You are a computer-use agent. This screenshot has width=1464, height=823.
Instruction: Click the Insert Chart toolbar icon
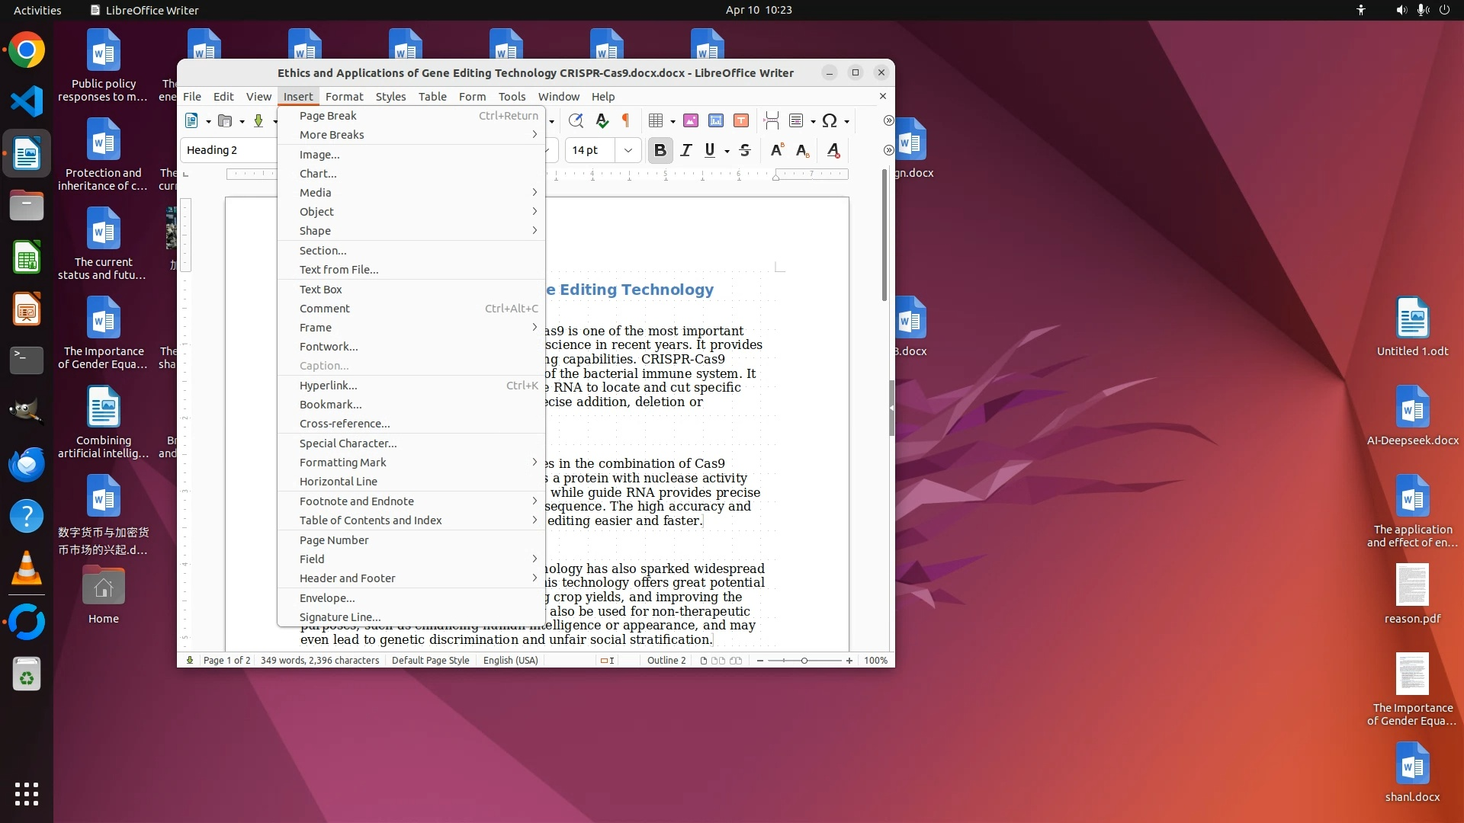[x=715, y=120]
